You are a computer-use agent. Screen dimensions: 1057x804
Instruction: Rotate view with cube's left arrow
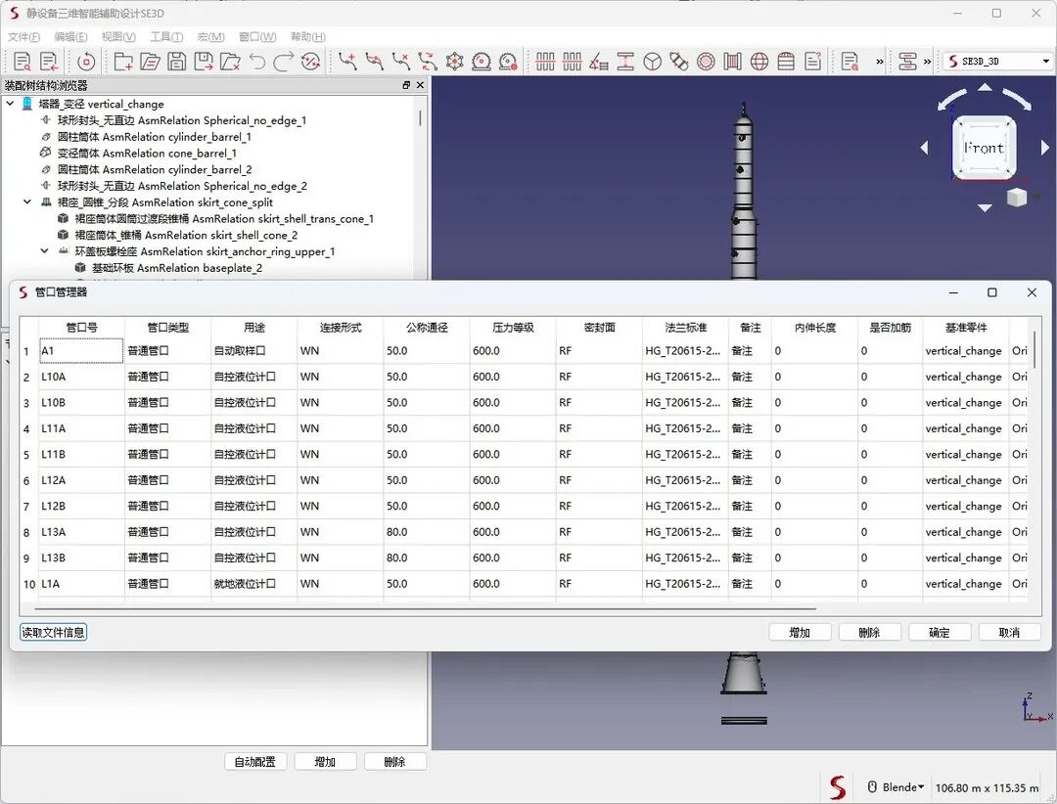tap(924, 148)
